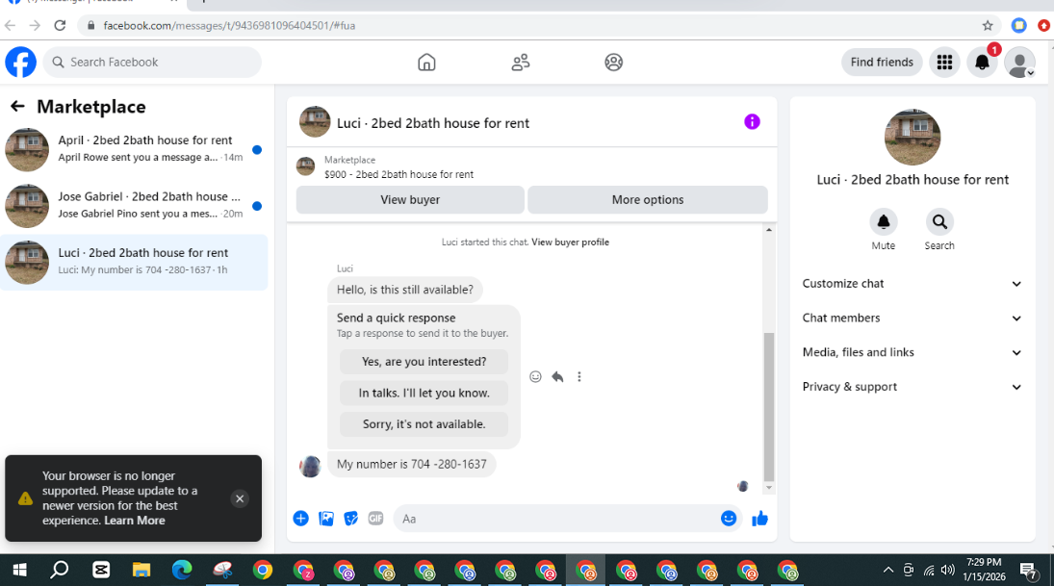Click More options button

[648, 199]
